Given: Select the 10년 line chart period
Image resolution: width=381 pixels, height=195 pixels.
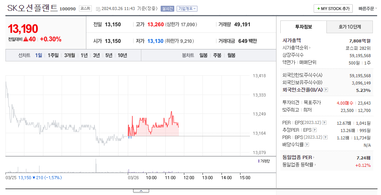Looking at the screenshot, I should click(x=122, y=56).
